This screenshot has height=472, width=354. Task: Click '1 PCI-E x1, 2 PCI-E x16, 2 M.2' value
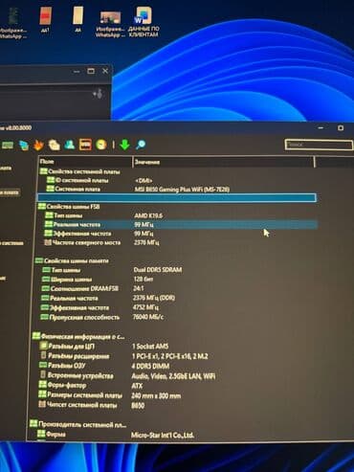tap(169, 356)
